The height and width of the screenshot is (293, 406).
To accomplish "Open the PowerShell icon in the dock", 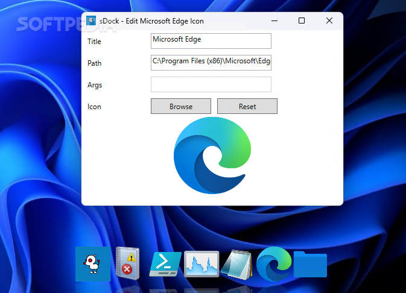I will (165, 263).
